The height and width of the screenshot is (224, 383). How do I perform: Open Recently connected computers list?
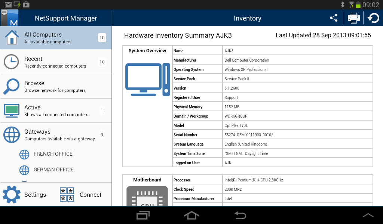click(56, 63)
